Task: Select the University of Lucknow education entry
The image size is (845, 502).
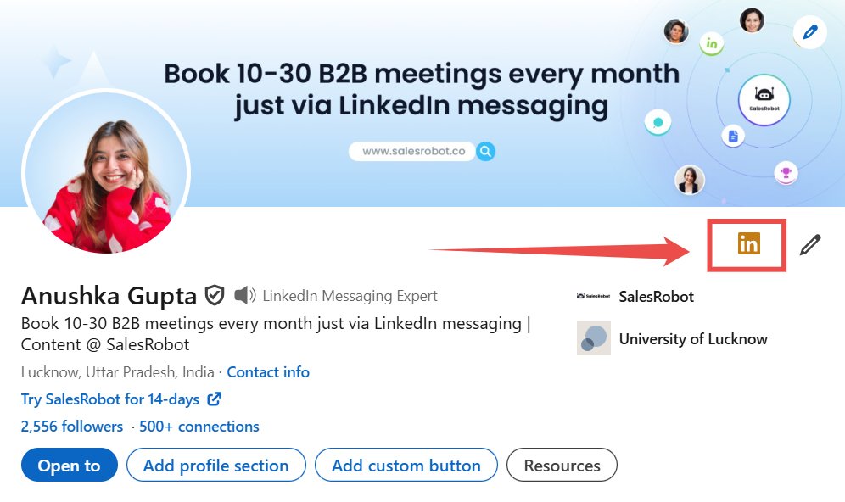Action: pos(692,338)
